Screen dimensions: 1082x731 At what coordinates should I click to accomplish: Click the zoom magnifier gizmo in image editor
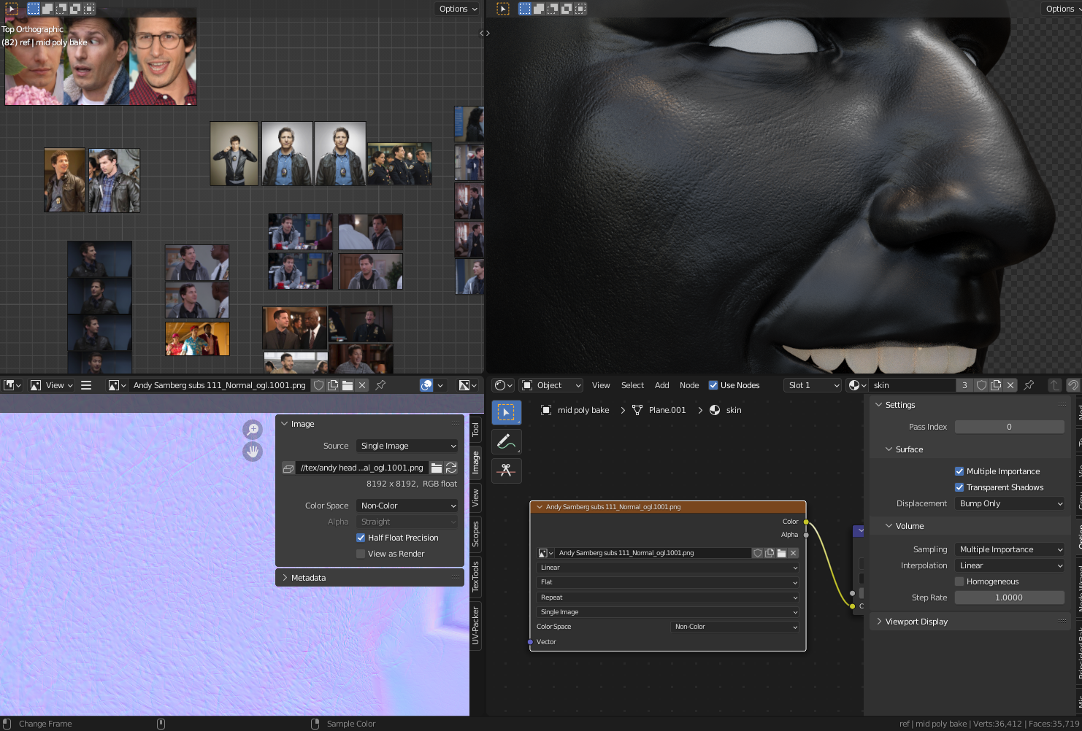(253, 429)
